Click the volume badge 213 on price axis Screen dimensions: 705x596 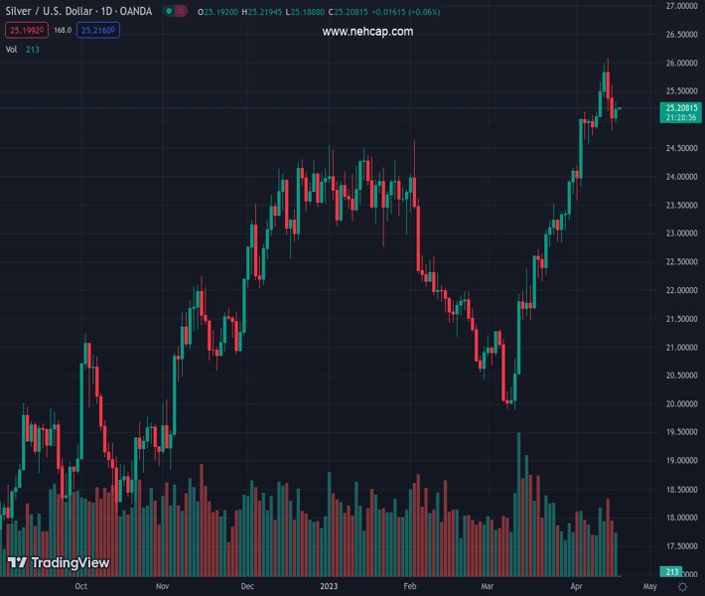[x=671, y=572]
